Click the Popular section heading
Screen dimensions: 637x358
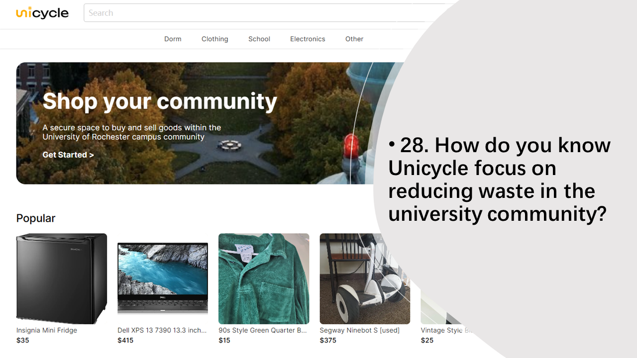tap(36, 218)
